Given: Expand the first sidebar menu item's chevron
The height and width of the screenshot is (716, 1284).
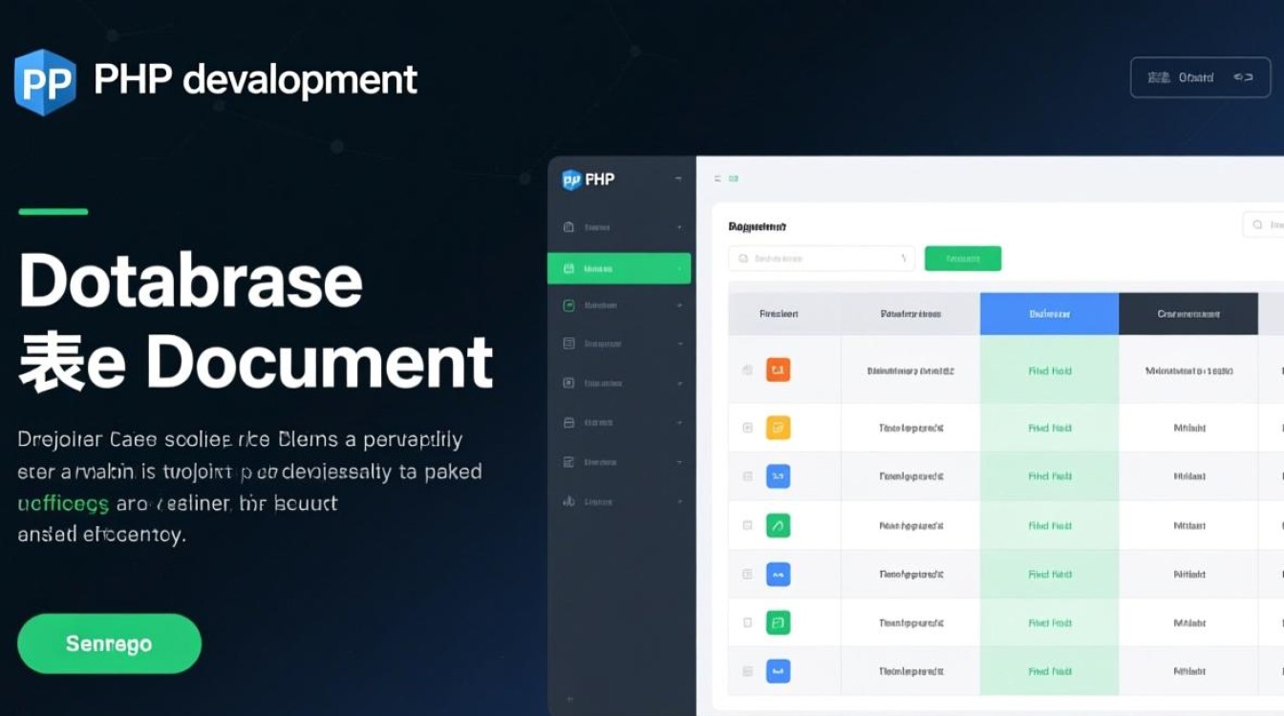Looking at the screenshot, I should point(678,228).
